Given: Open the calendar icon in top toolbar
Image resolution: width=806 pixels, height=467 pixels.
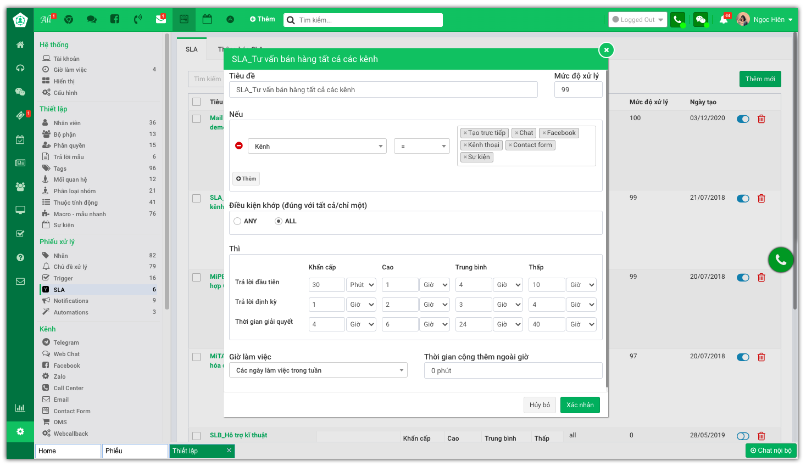Looking at the screenshot, I should 207,19.
